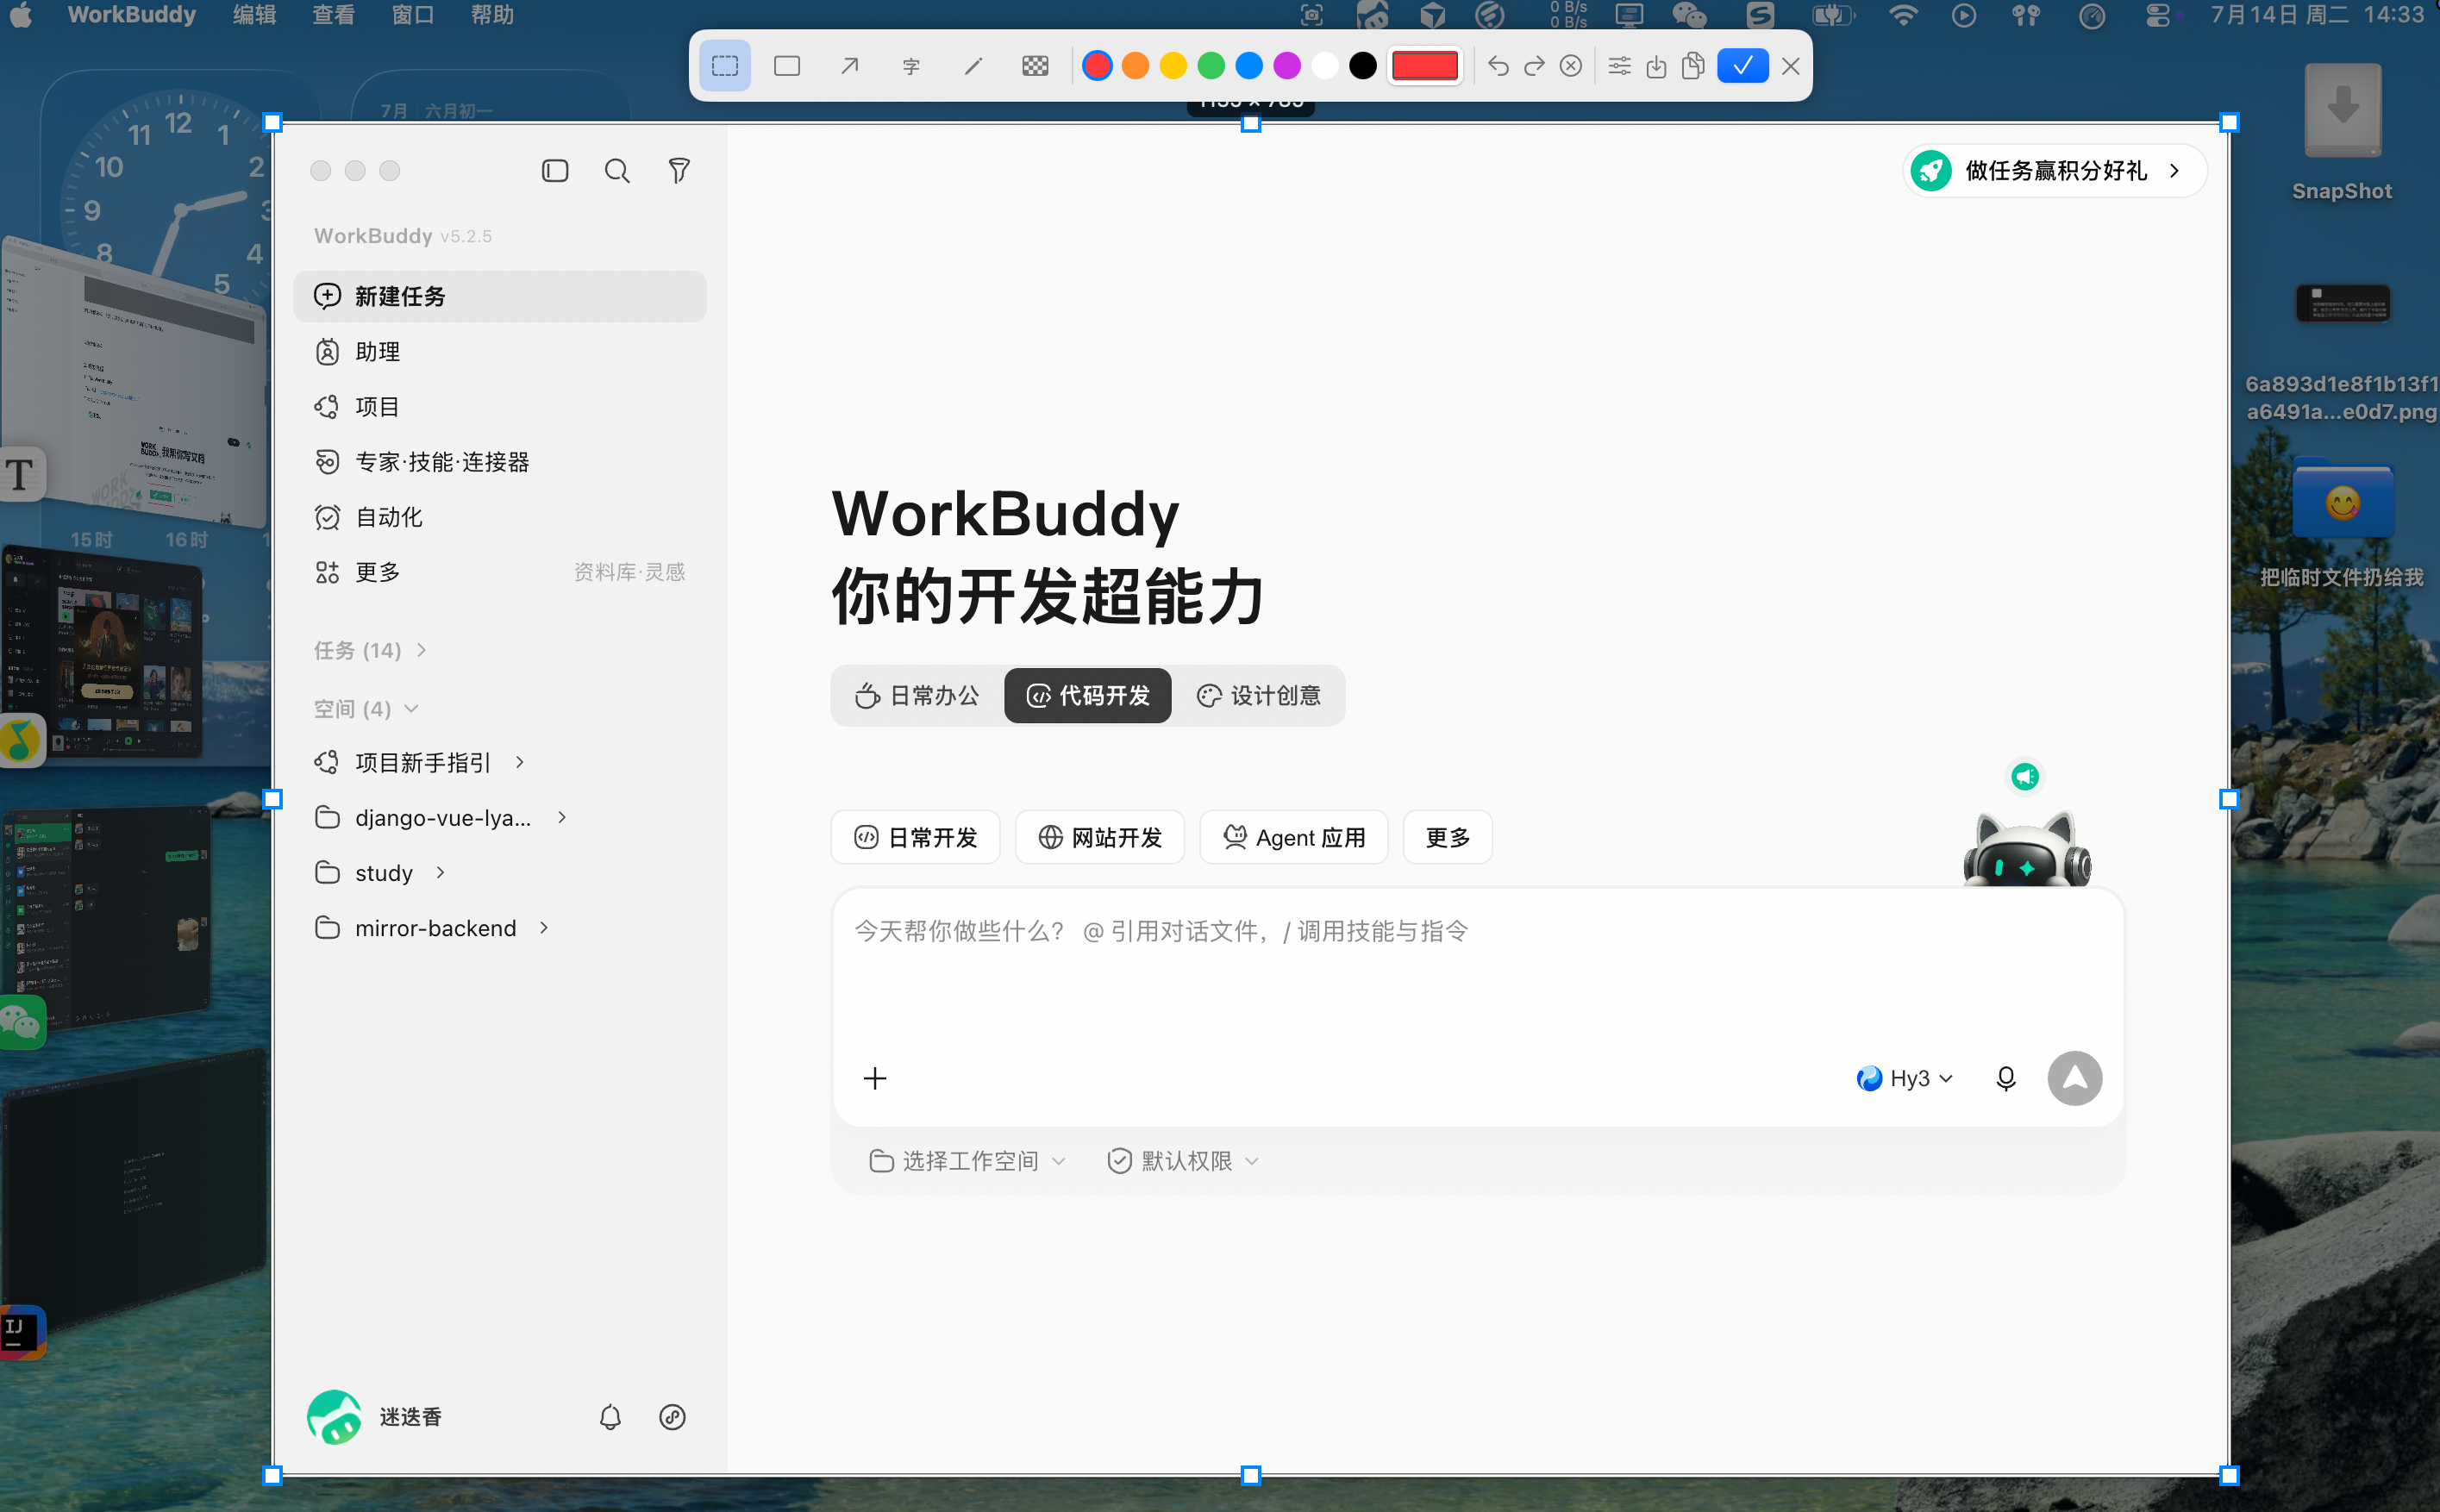Open the current red color preview box
Screen dimensions: 2440x1512
click(x=1425, y=66)
